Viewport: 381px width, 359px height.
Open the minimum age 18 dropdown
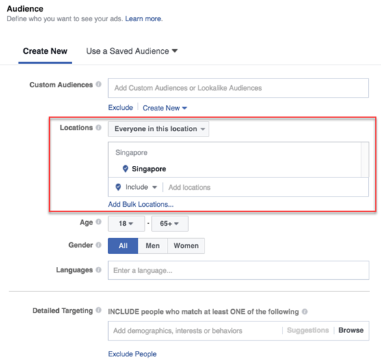tap(127, 223)
